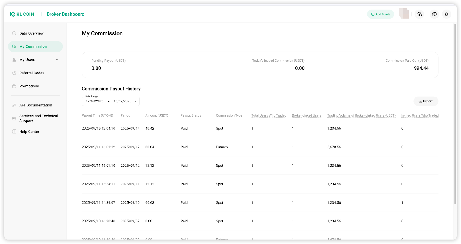The image size is (461, 244).
Task: Click the Promotions gift icon
Action: tap(14, 86)
